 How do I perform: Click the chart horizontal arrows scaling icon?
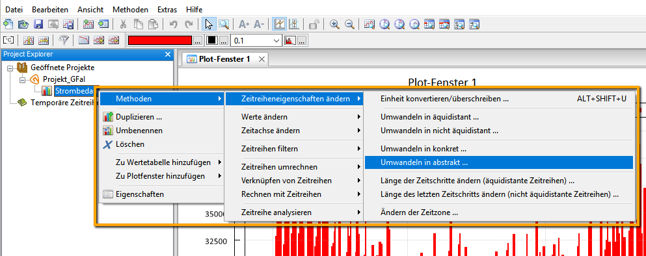pyautogui.click(x=43, y=40)
